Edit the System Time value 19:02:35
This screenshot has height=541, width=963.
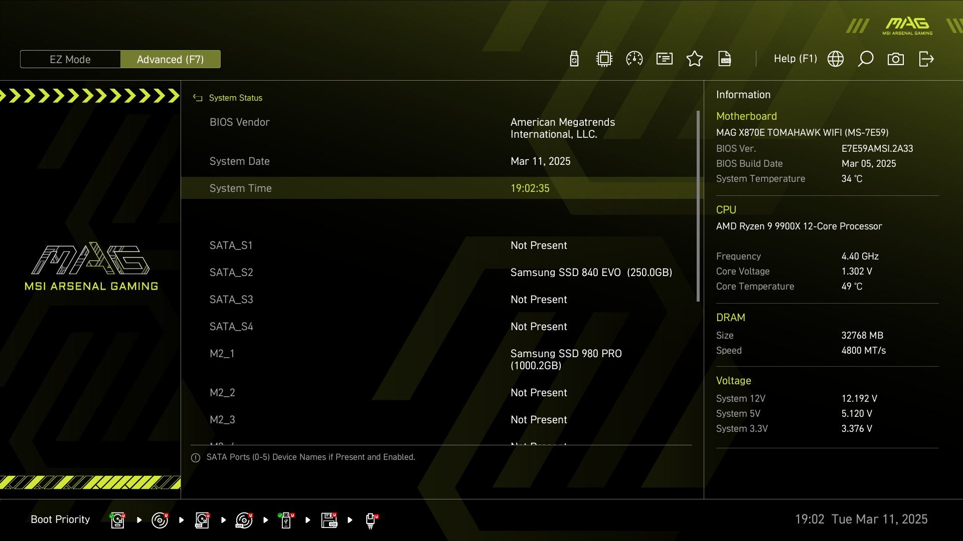click(530, 188)
